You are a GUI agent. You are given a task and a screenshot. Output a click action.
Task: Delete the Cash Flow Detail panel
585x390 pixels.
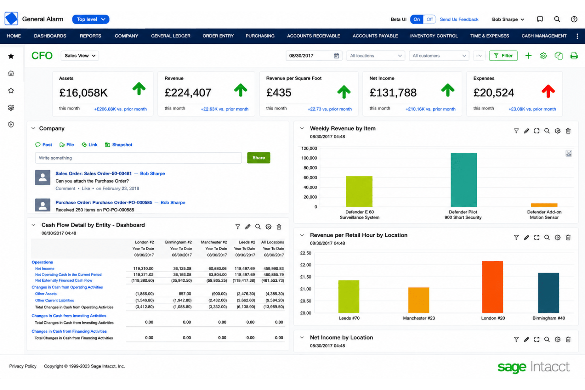(x=279, y=227)
